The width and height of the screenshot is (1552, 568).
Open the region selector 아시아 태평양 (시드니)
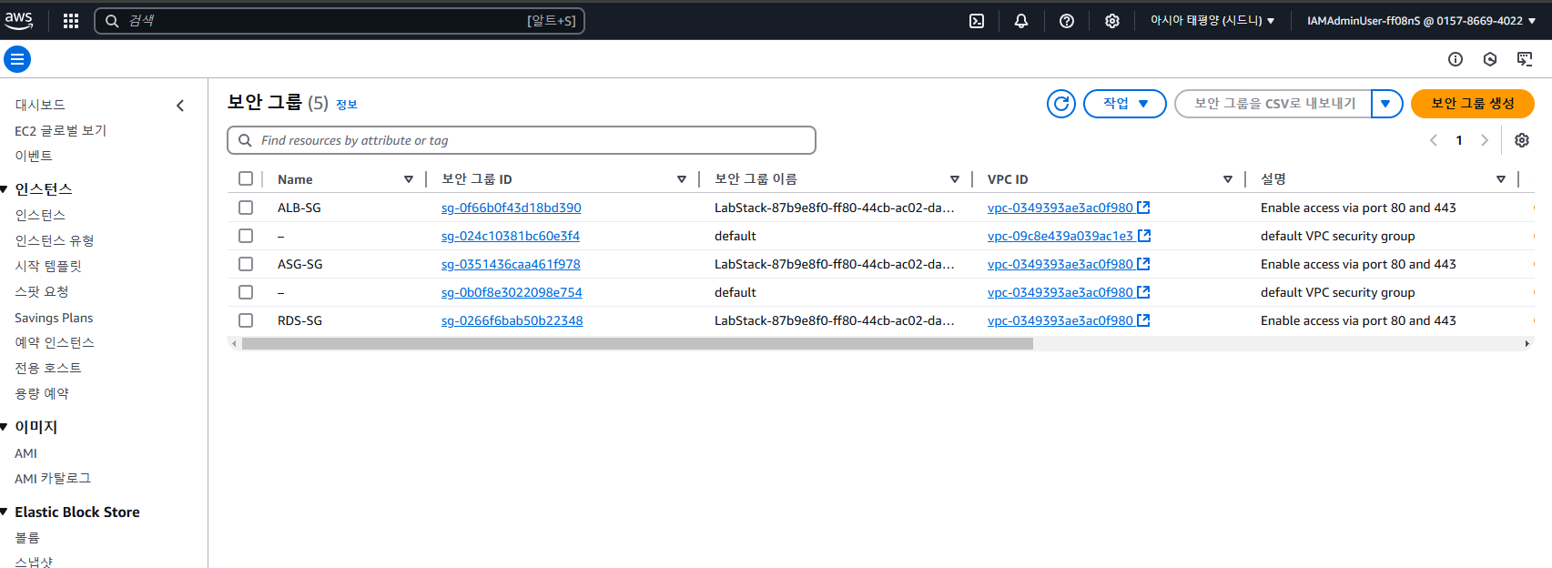point(1212,20)
